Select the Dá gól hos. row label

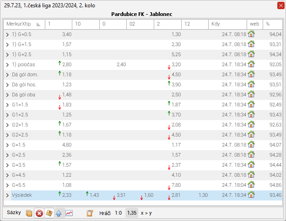tap(24, 84)
